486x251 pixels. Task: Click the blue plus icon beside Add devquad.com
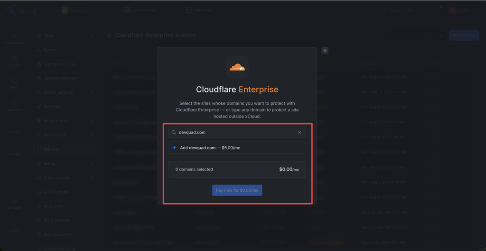tap(174, 148)
